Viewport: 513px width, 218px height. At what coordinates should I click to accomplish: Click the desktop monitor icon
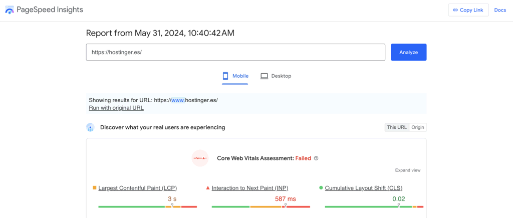pyautogui.click(x=264, y=76)
